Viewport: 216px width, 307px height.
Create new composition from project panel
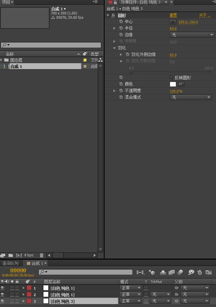point(19,255)
